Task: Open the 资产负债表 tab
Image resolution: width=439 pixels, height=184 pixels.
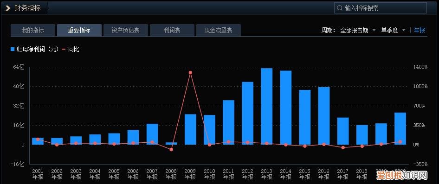Action: 126,30
